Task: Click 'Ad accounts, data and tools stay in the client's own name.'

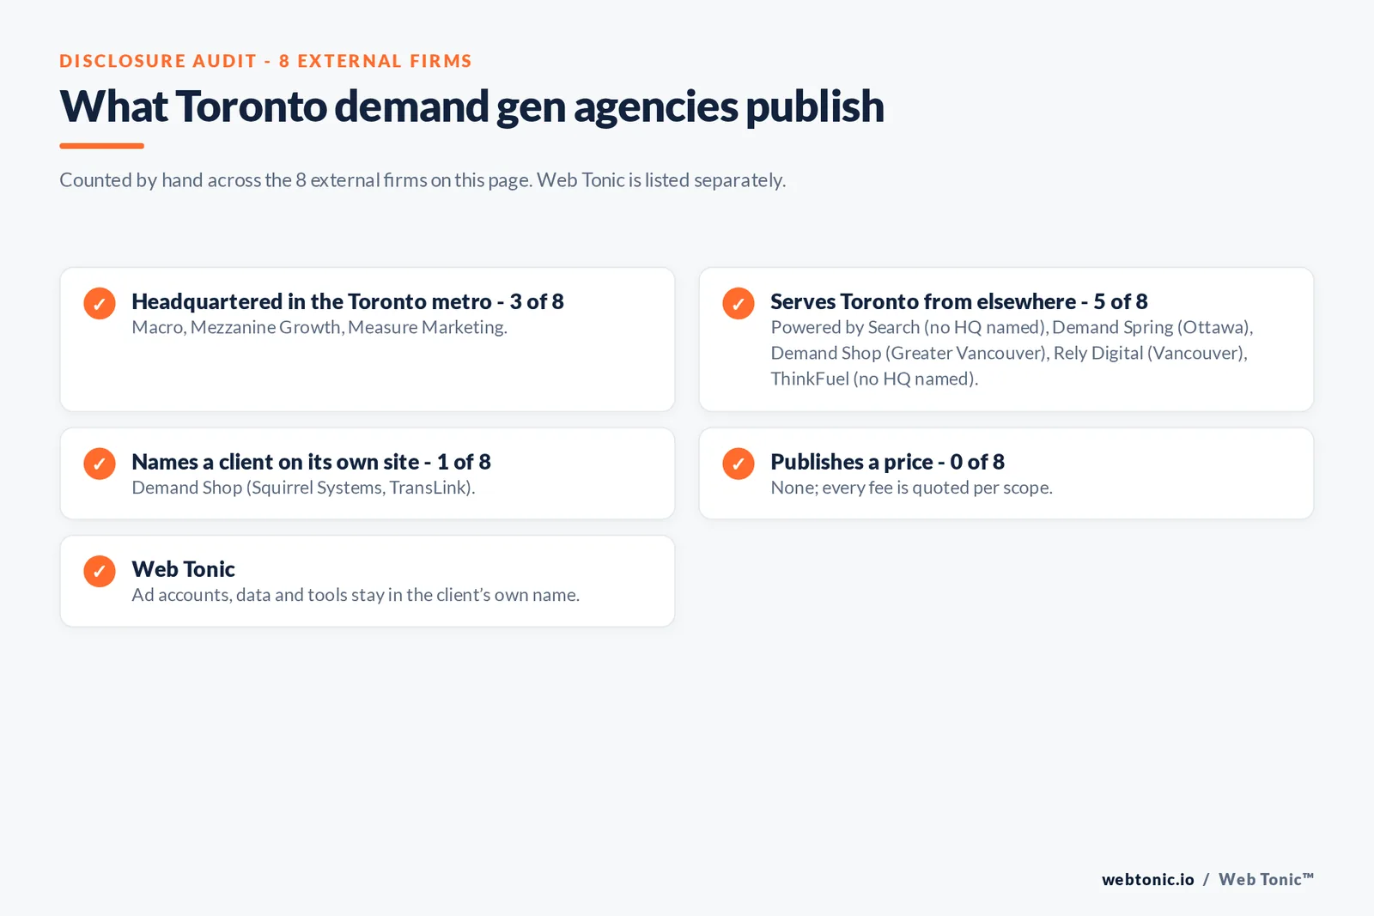Action: pyautogui.click(x=356, y=595)
